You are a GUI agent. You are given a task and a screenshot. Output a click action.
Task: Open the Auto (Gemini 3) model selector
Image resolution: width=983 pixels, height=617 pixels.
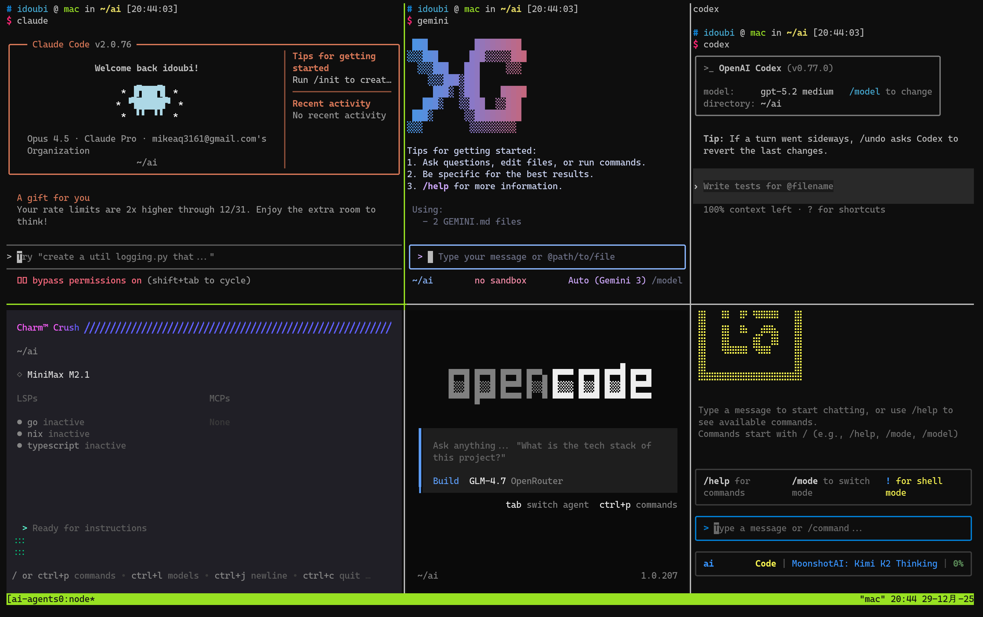[x=607, y=280]
